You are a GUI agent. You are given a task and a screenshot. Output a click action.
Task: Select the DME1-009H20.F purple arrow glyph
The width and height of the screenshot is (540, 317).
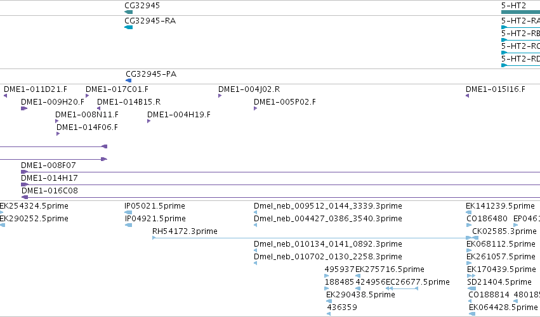pyautogui.click(x=24, y=108)
